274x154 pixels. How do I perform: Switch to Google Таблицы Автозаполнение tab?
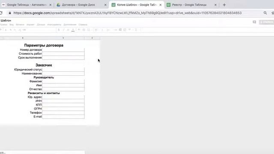point(27,5)
